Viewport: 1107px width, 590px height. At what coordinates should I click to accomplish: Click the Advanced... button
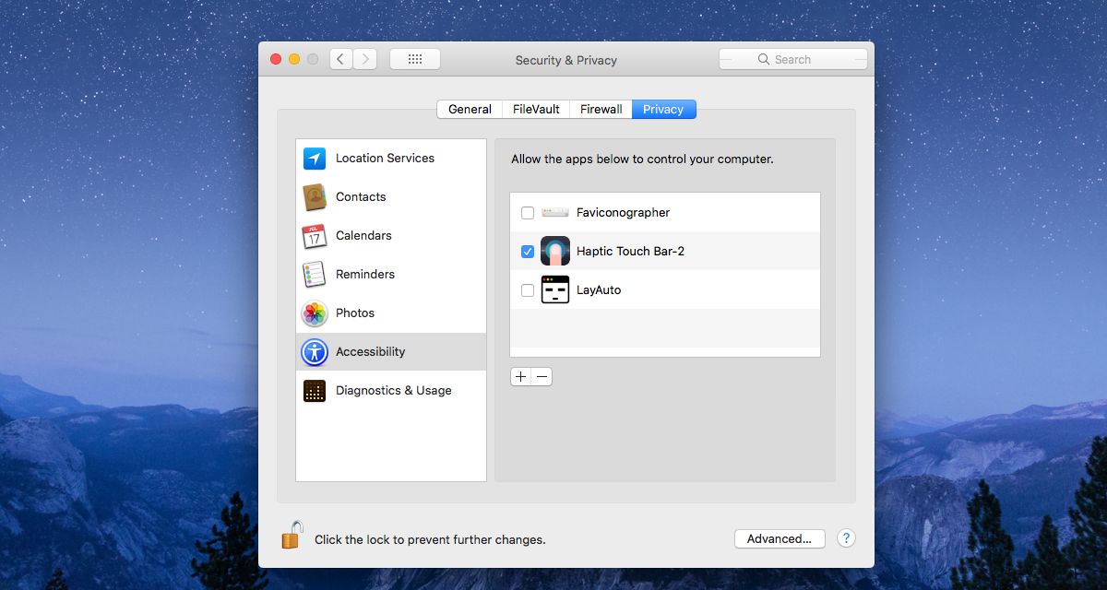coord(780,539)
